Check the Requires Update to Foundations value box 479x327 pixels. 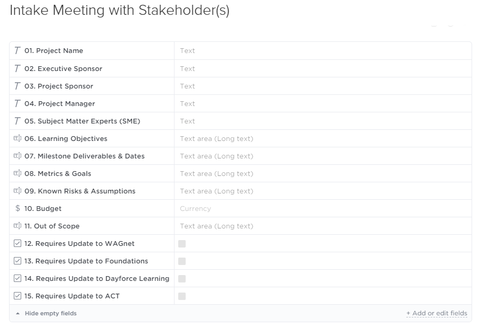point(182,261)
